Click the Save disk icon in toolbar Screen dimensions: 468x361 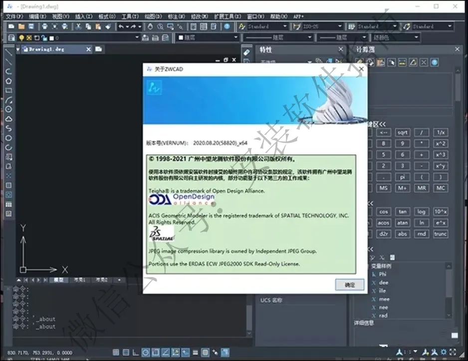point(31,26)
